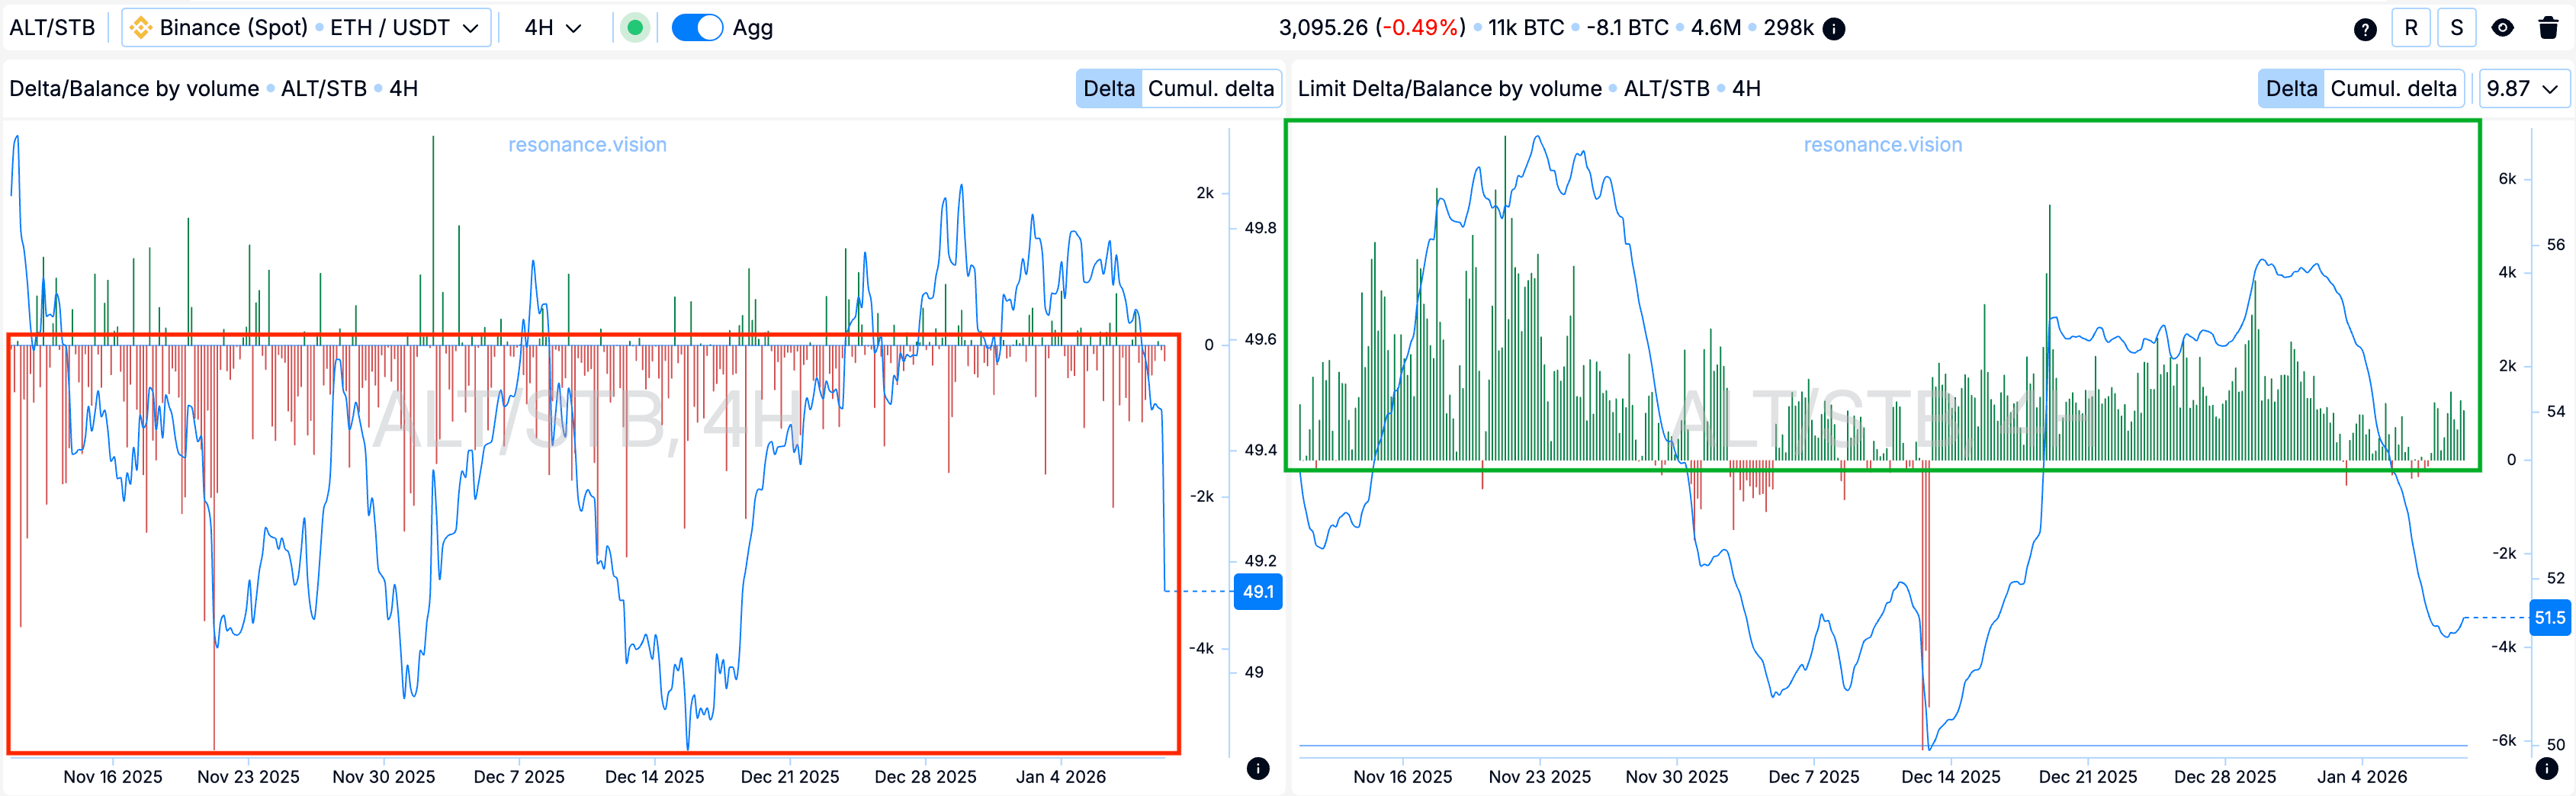Select the Delta tab on the right chart
2576x796 pixels.
[2291, 88]
